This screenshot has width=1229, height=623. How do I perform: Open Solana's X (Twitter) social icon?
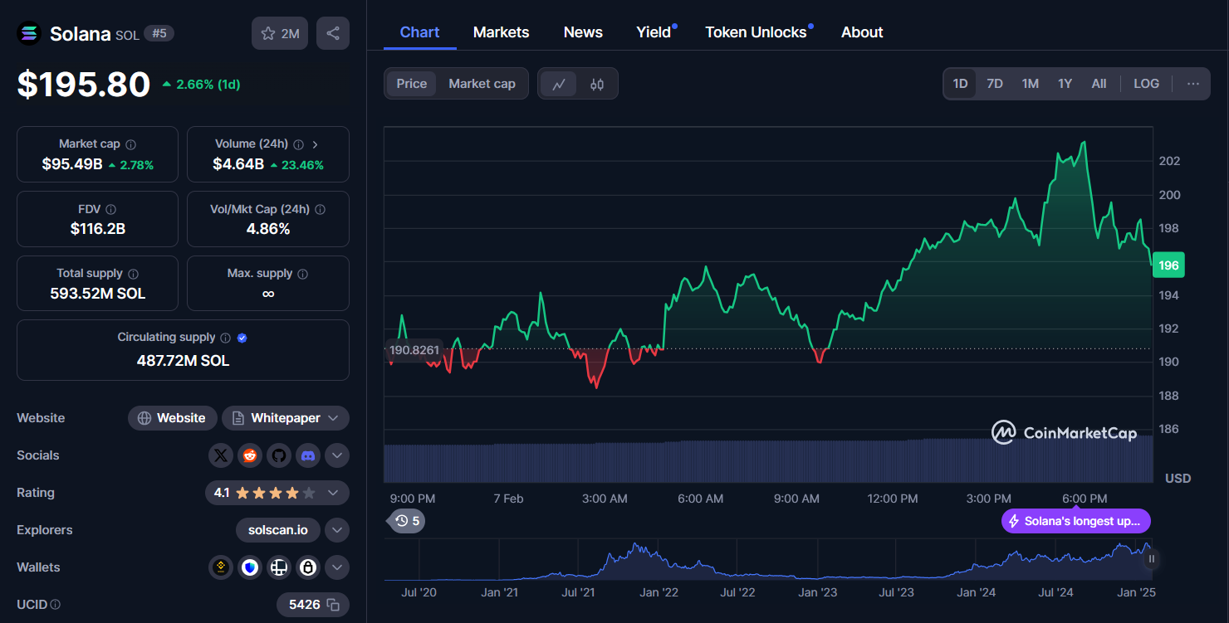click(220, 455)
